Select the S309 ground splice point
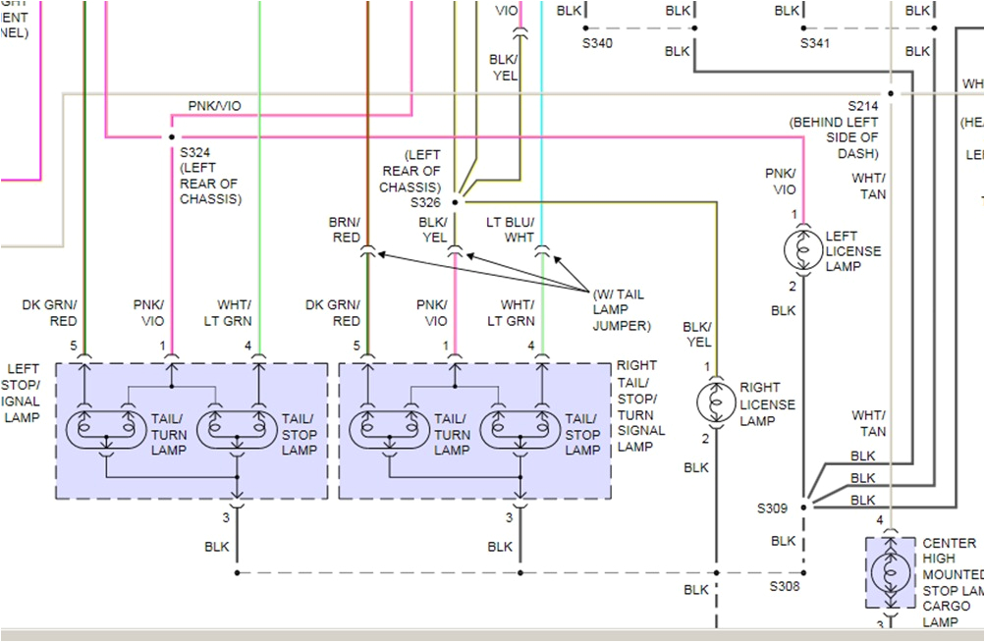 coord(803,508)
